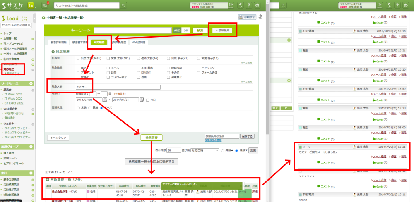
Task: Tick the ヒアリング checkbox
Action: [198, 67]
